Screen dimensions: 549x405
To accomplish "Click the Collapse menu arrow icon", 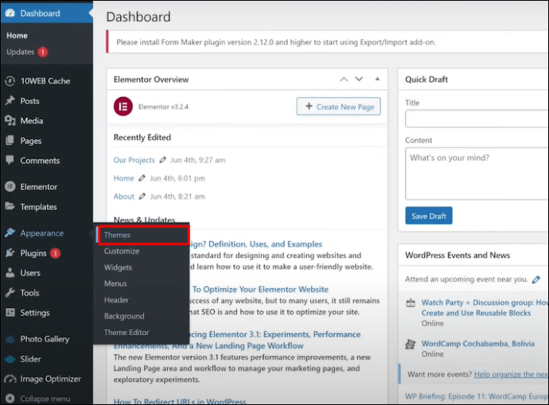I will click(10, 399).
